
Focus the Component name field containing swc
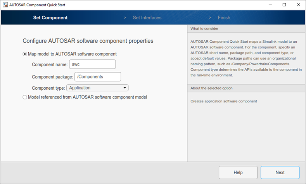(x=93, y=64)
